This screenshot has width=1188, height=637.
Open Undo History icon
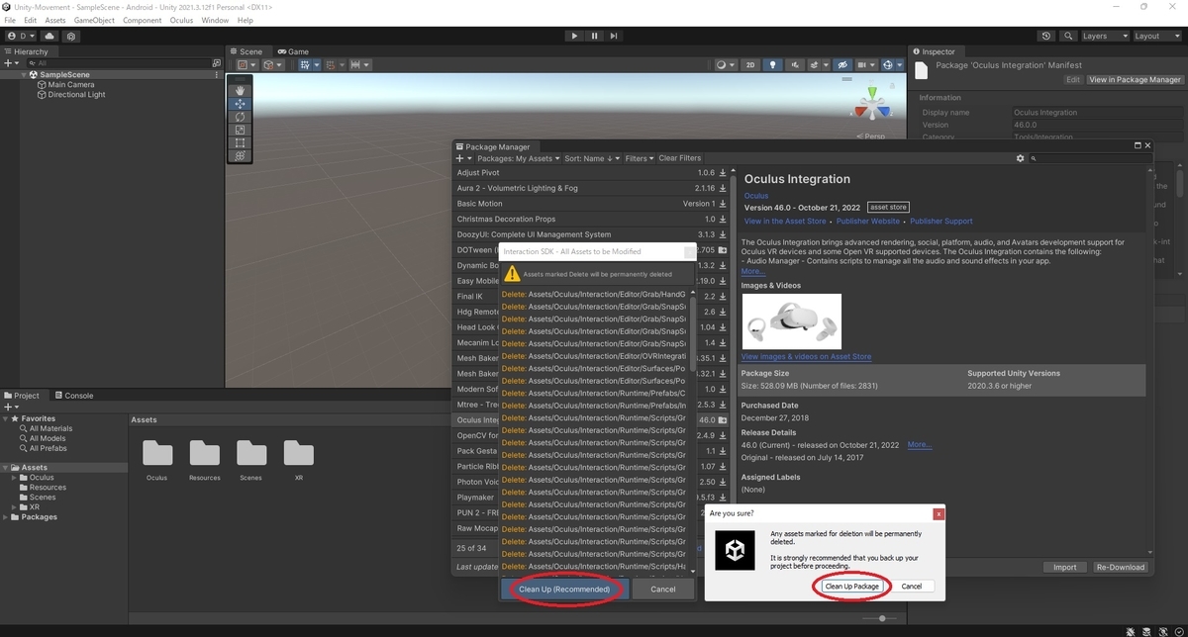point(1047,36)
